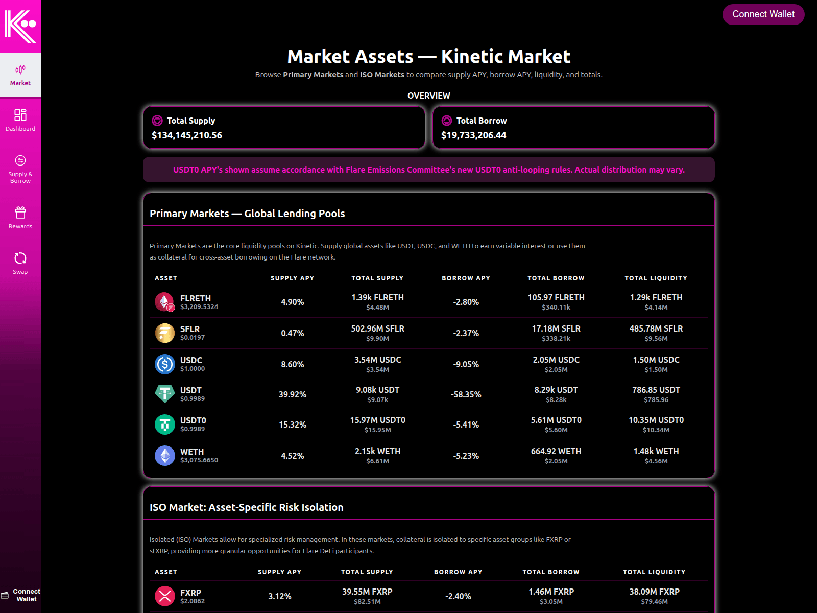
Task: Select the Market menu label
Action: (20, 83)
